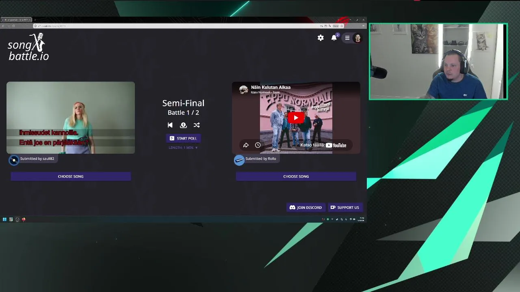Play the Eppu Normaali YouTube video
Image resolution: width=520 pixels, height=292 pixels.
(296, 118)
